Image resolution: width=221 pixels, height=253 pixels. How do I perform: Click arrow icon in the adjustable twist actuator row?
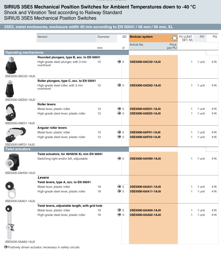pos(119,159)
